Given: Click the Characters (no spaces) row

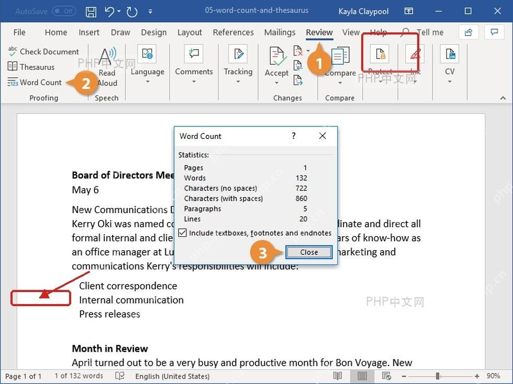Looking at the screenshot, I should (x=246, y=189).
